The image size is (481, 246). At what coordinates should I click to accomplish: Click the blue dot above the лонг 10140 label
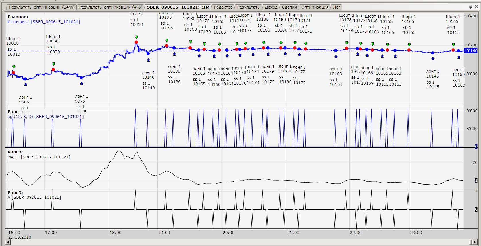coord(148,54)
